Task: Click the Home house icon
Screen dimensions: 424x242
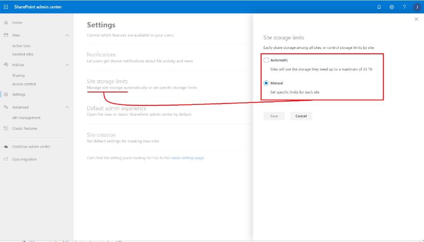Action: click(x=6, y=22)
